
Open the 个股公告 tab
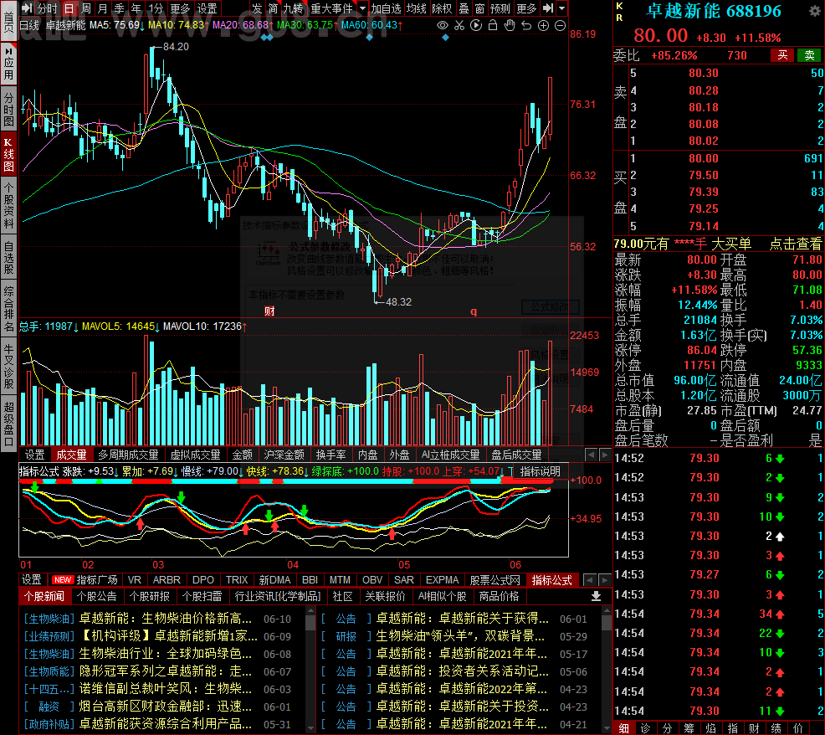[x=96, y=596]
